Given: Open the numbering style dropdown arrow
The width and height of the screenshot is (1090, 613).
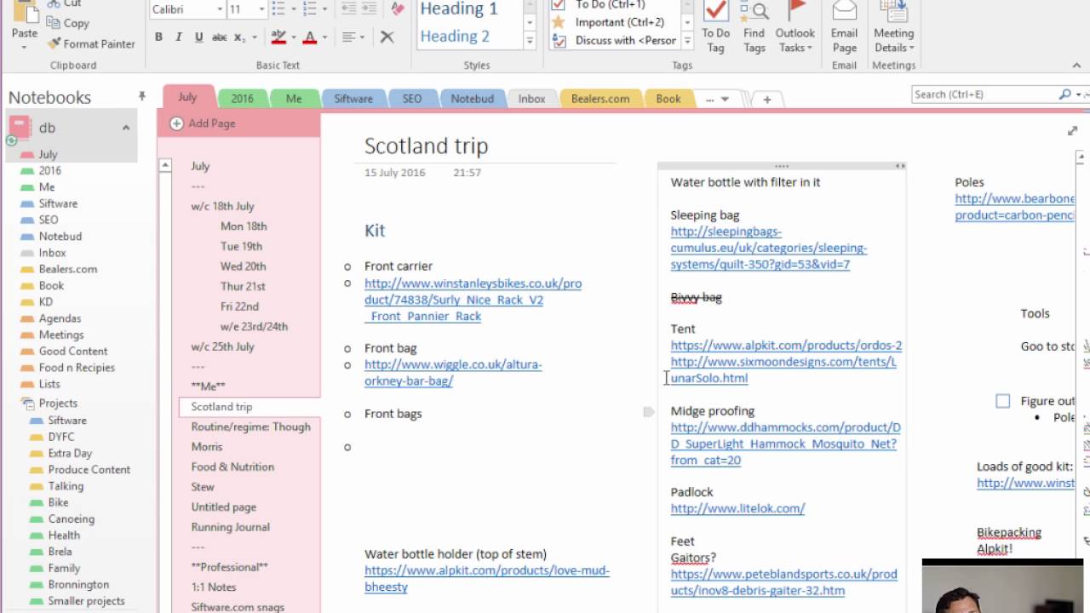Looking at the screenshot, I should tap(324, 9).
